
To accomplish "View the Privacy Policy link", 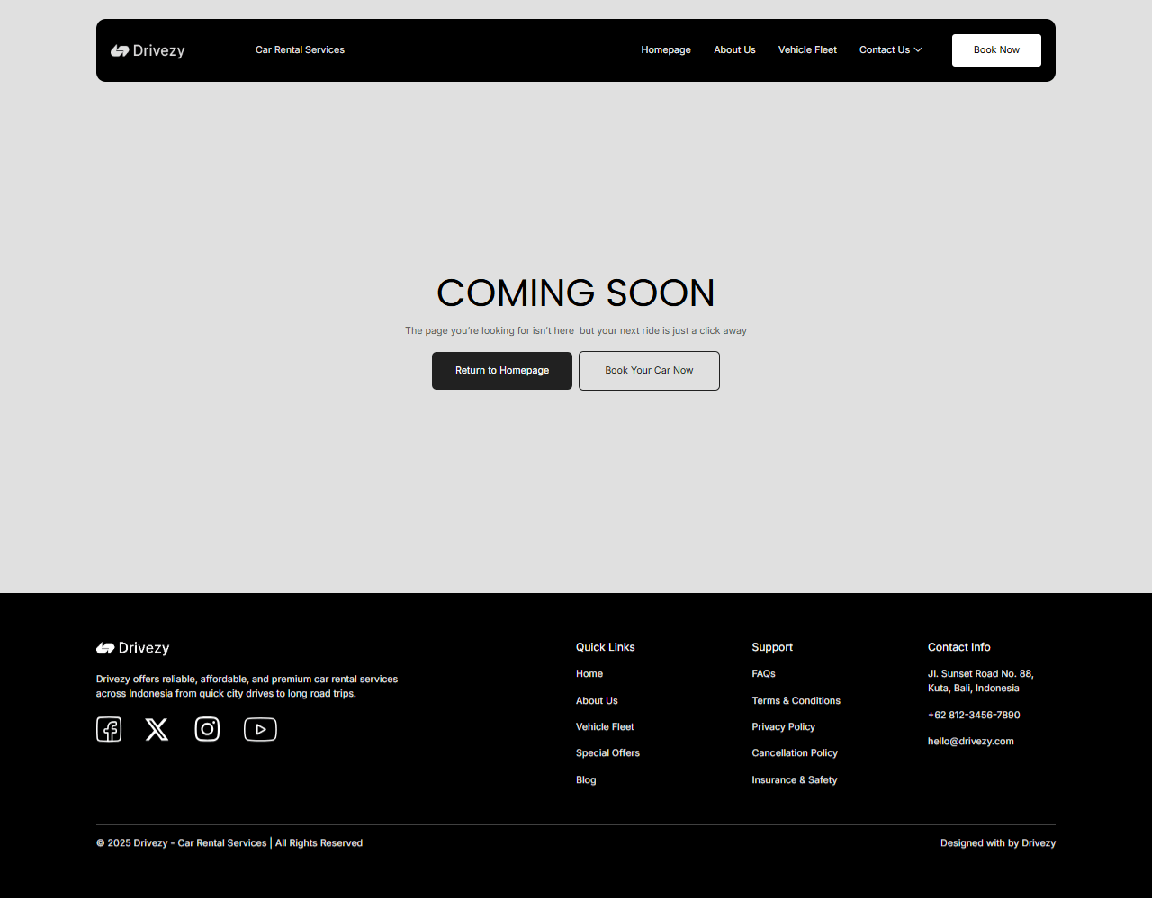I will [783, 727].
